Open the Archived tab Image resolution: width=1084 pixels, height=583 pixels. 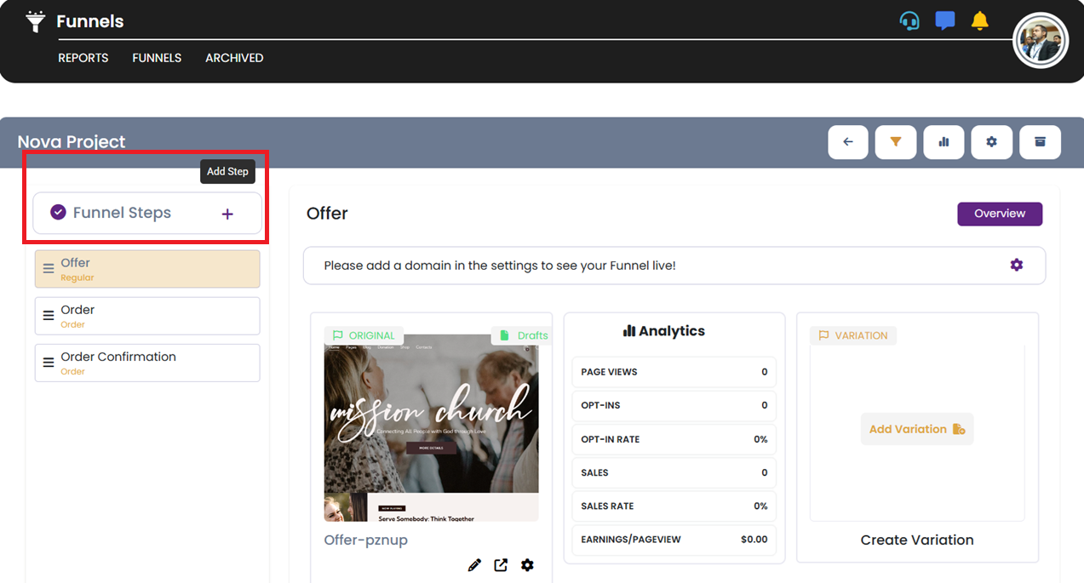[x=234, y=58]
